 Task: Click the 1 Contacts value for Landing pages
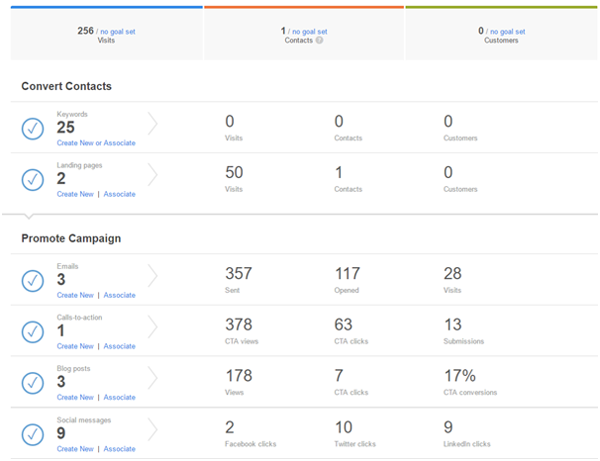(339, 173)
